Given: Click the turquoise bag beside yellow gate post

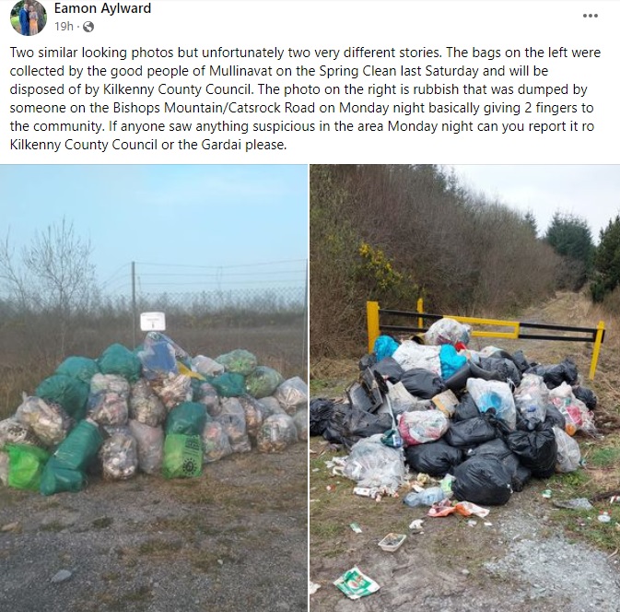Looking at the screenshot, I should coord(385,347).
